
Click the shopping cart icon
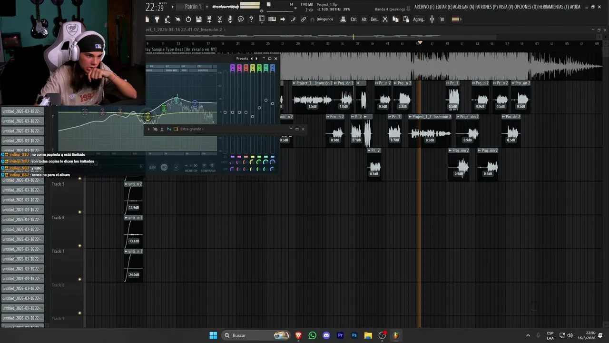pos(442,19)
